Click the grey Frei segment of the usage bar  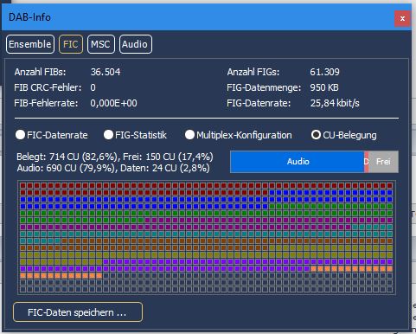383,162
